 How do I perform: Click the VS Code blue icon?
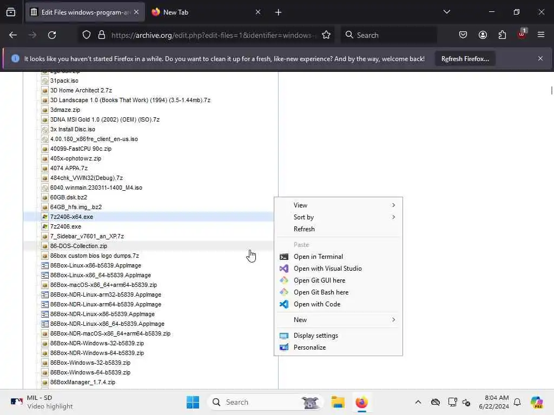click(283, 304)
